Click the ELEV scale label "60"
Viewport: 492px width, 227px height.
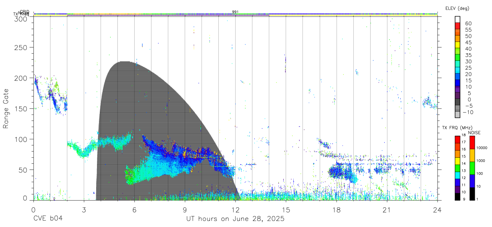(x=468, y=24)
